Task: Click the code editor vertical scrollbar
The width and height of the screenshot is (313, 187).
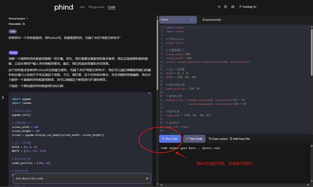Action: (x=312, y=52)
